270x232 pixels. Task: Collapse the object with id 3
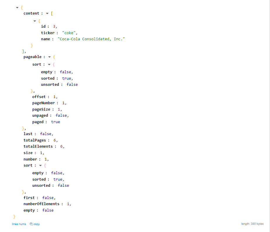35,21
